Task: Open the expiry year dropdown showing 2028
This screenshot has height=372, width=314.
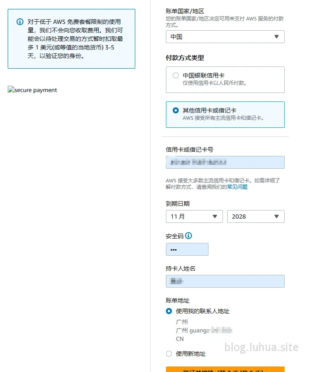Action: [256, 216]
